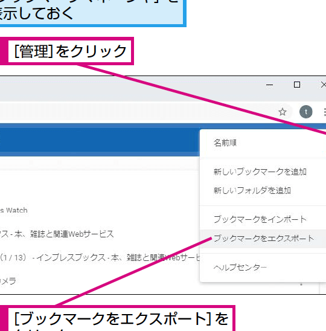This screenshot has height=331, width=326.
Task: Open the bookmark ending in メラ
Action: tap(8, 281)
